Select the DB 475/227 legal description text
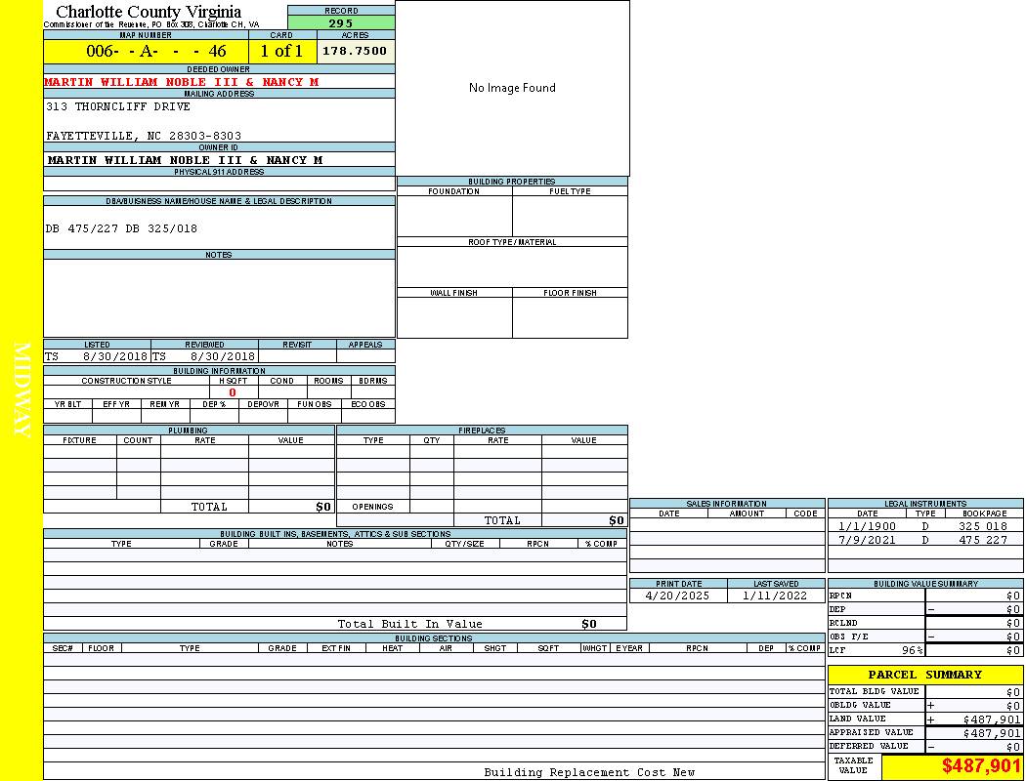 click(x=121, y=228)
